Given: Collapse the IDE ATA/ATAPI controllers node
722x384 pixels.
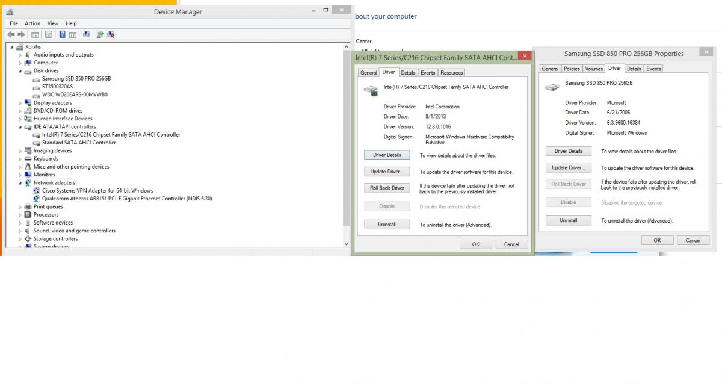Looking at the screenshot, I should (x=20, y=127).
